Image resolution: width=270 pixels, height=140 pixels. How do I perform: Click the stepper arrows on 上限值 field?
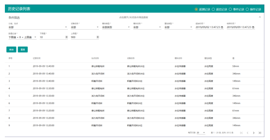click(x=97, y=37)
